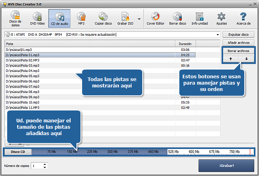Open the Acerca de help icon
The width and height of the screenshot is (259, 176).
(x=243, y=18)
